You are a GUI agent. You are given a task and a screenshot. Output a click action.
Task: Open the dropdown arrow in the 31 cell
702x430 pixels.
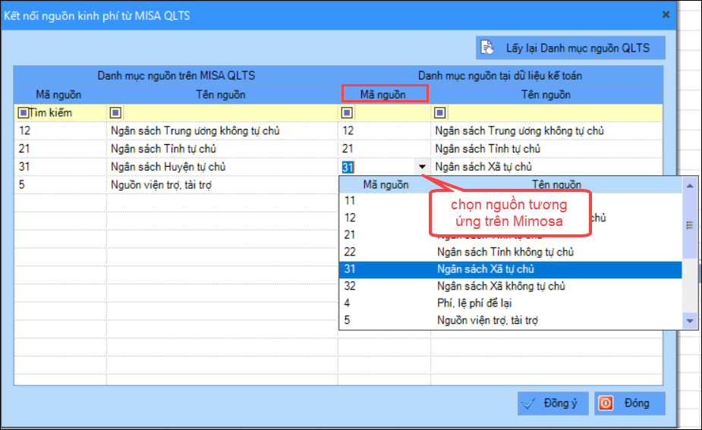422,167
